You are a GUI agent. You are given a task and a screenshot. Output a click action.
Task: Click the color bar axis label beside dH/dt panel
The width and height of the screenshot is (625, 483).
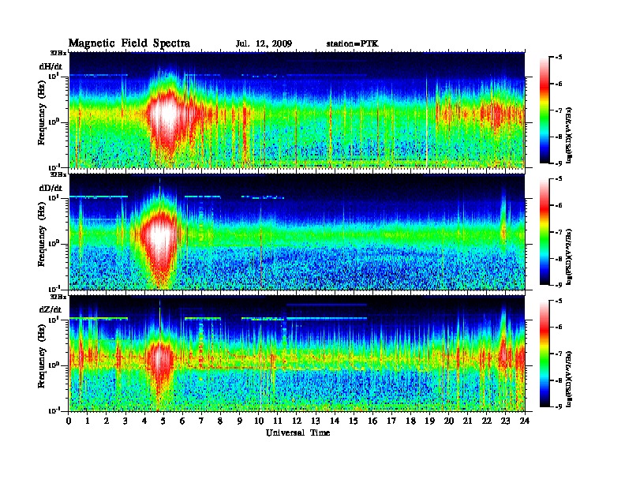coord(569,135)
